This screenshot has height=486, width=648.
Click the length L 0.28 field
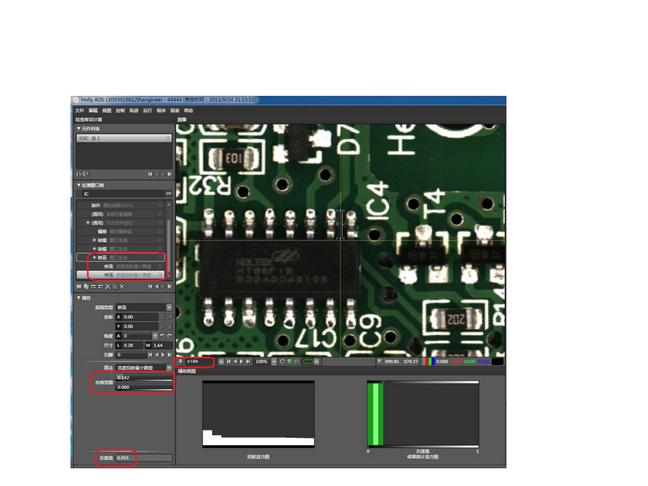click(x=129, y=345)
